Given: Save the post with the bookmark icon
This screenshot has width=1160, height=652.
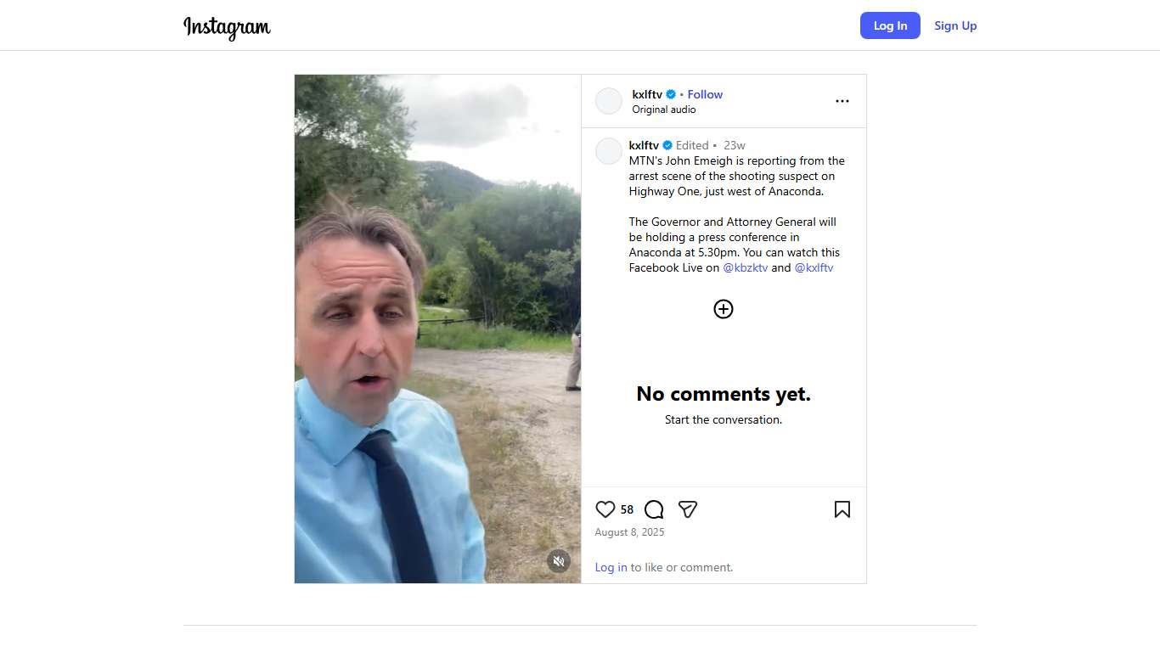Looking at the screenshot, I should click(x=842, y=509).
